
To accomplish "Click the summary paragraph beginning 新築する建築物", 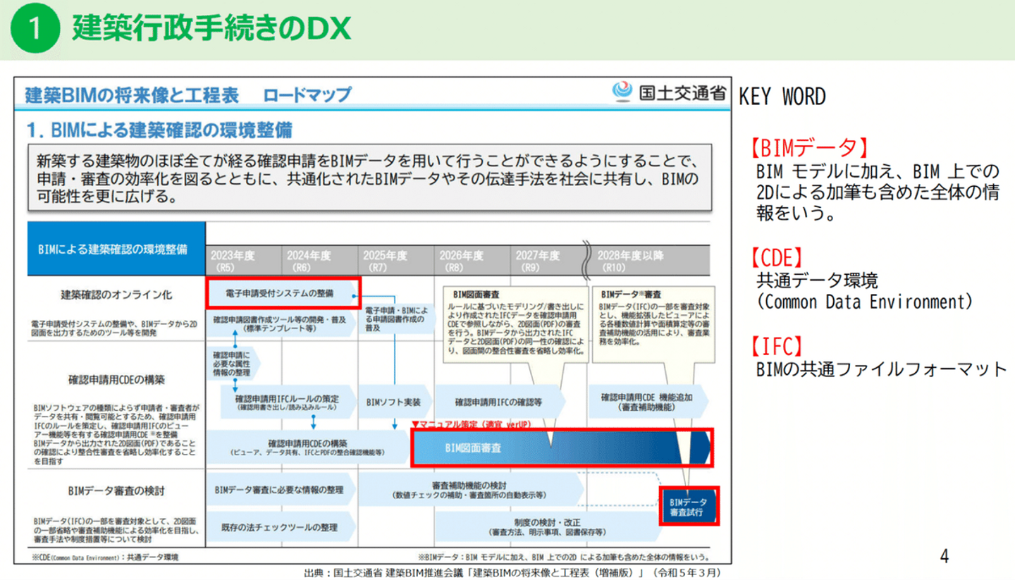I will click(x=369, y=178).
